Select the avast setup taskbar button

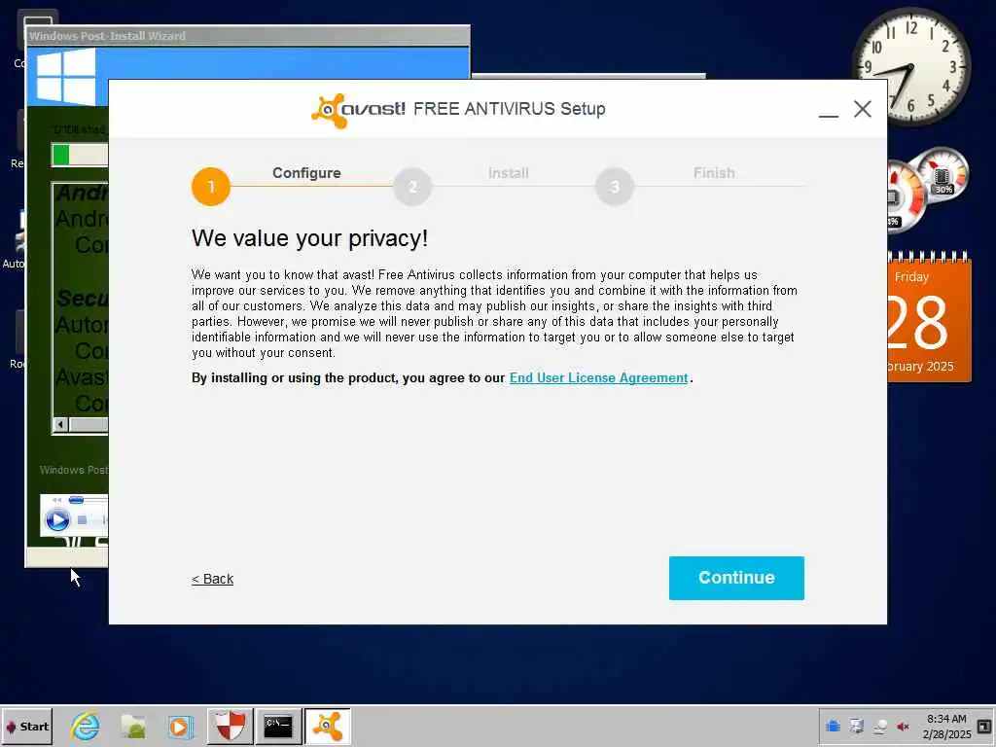point(327,726)
